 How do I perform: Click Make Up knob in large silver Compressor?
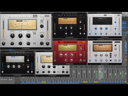coord(28,35)
